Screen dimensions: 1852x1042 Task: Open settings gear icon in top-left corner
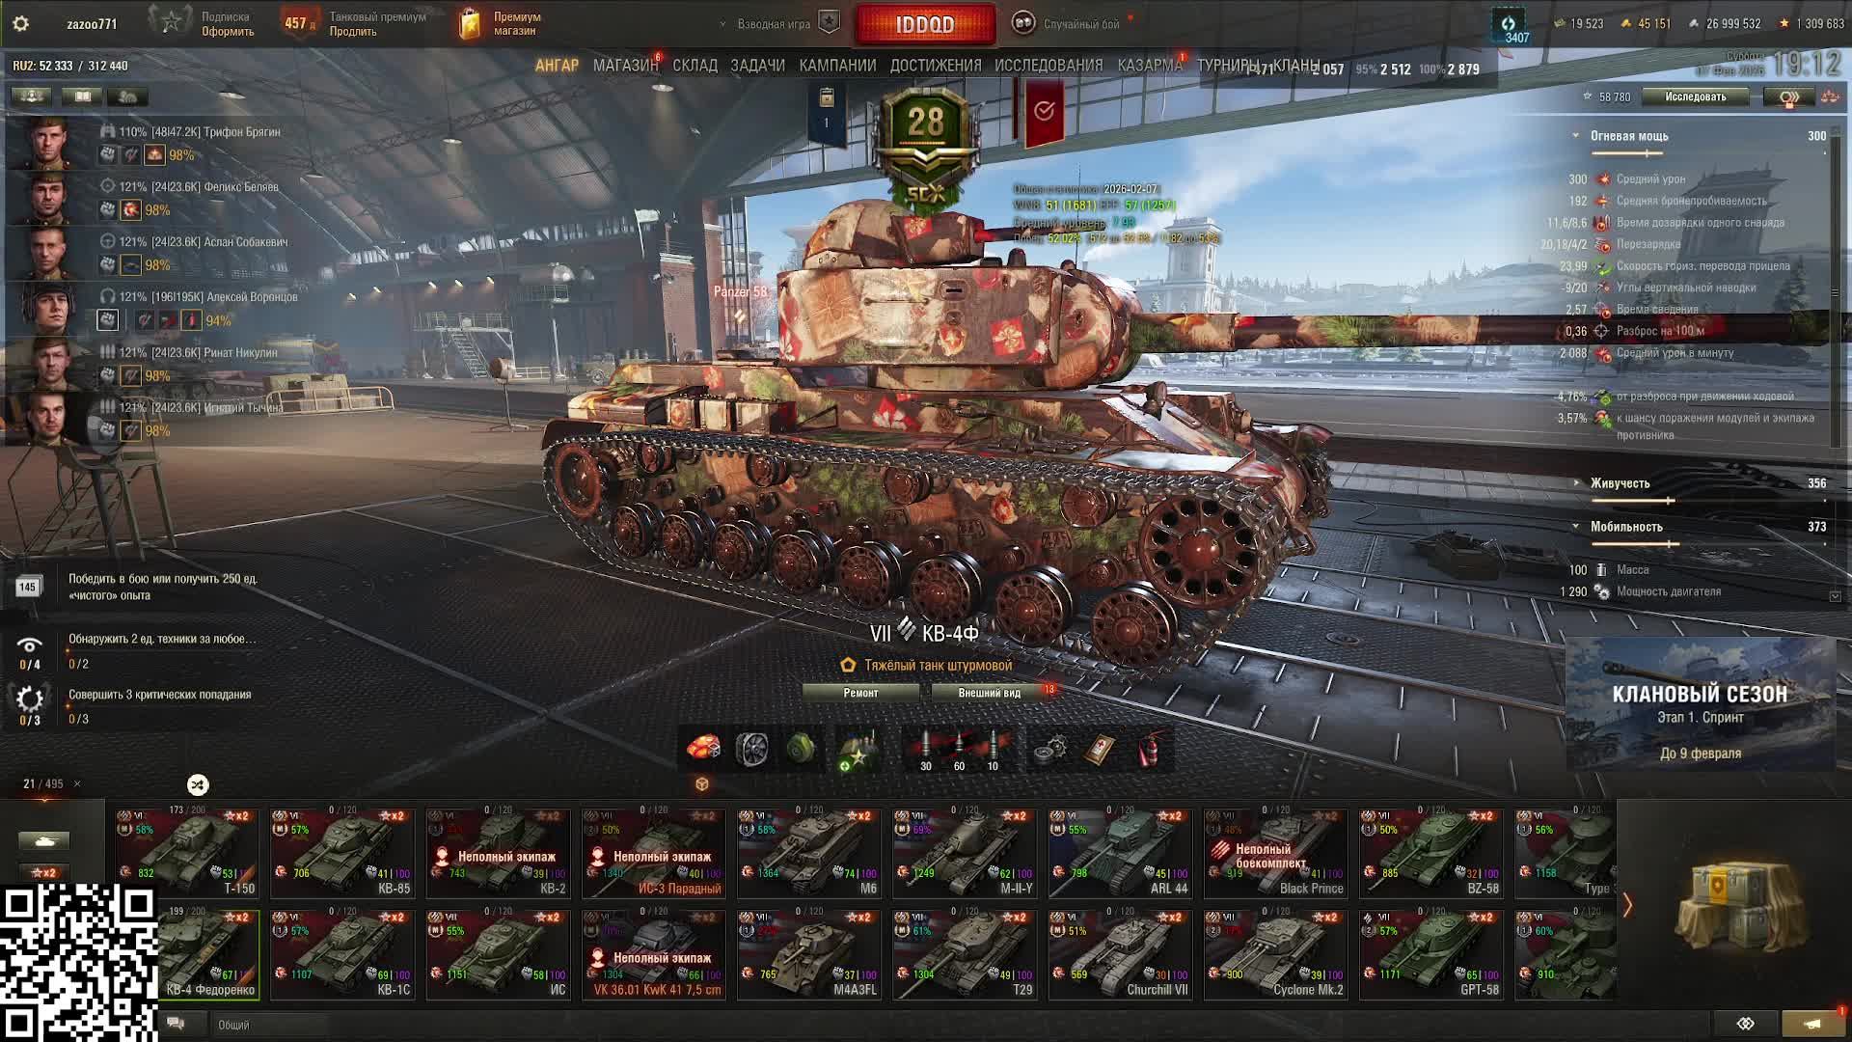coord(20,24)
